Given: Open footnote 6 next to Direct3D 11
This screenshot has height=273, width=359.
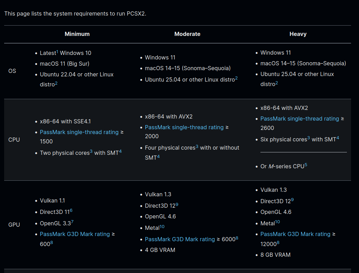Looking at the screenshot, I should point(71,210).
